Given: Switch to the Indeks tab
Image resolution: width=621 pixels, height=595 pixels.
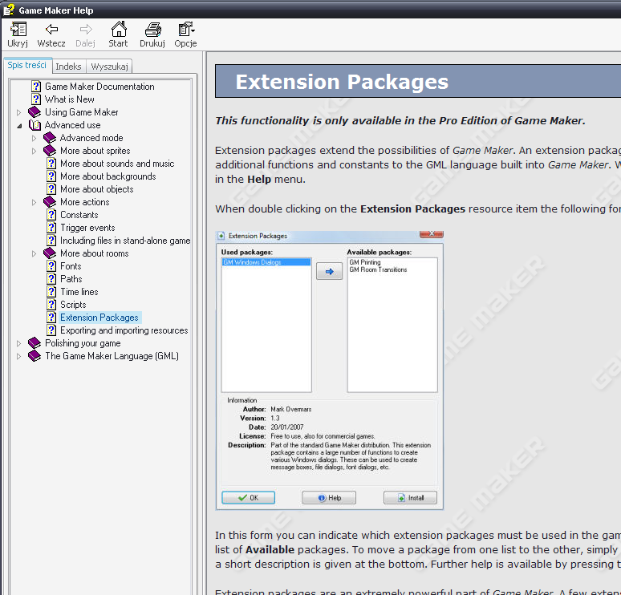Looking at the screenshot, I should tap(68, 67).
